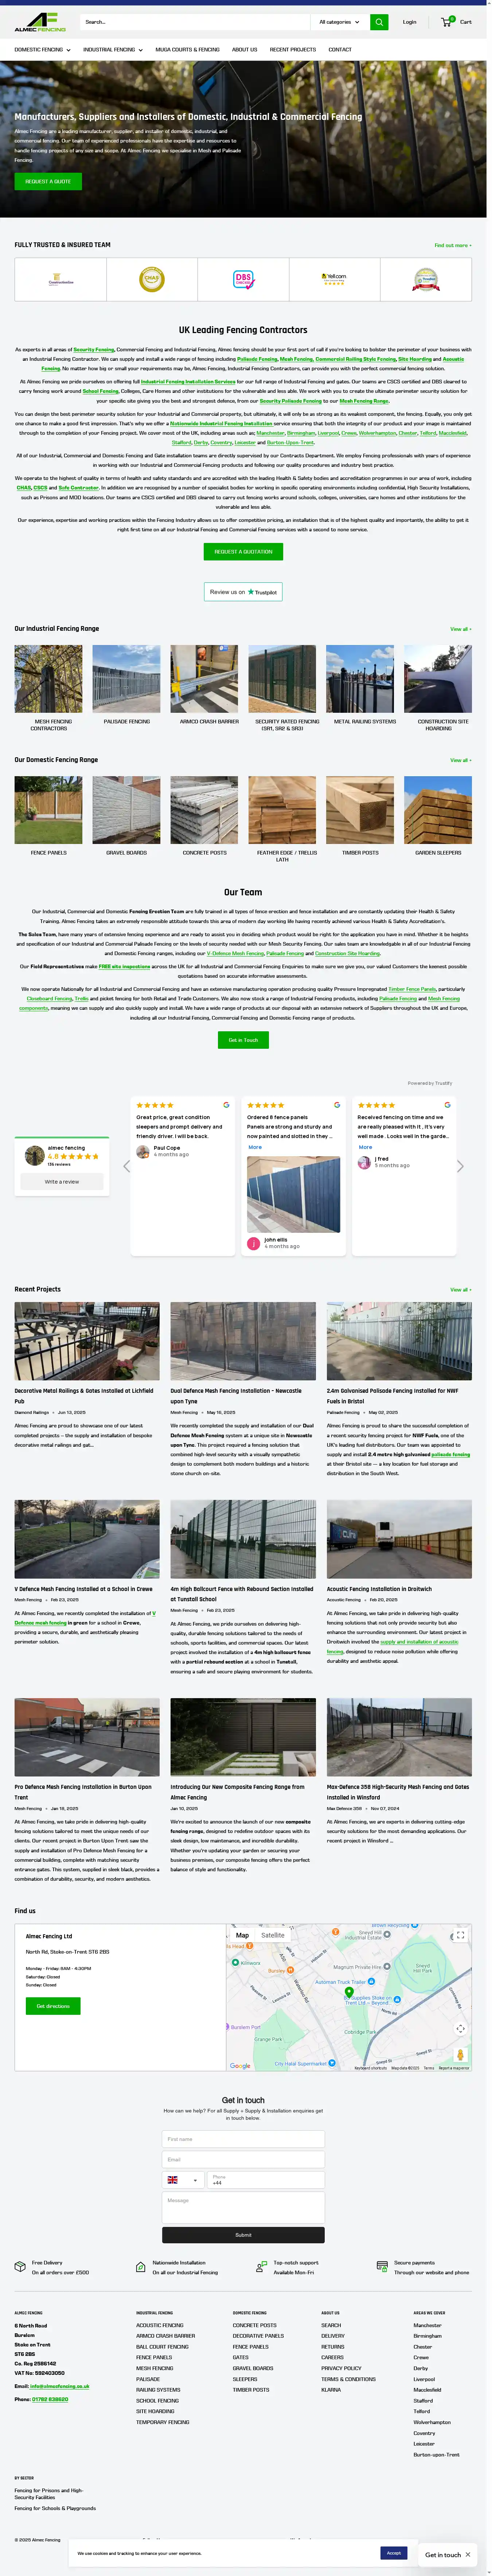Screen dimensions: 492x2576
Task: Click the DBS checked badge
Action: point(243,279)
